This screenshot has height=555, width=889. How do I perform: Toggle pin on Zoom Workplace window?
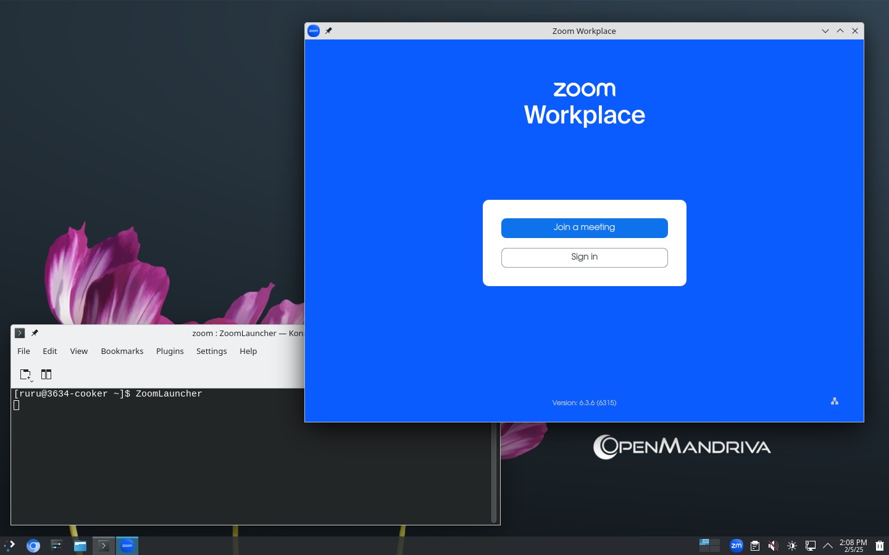pos(328,31)
